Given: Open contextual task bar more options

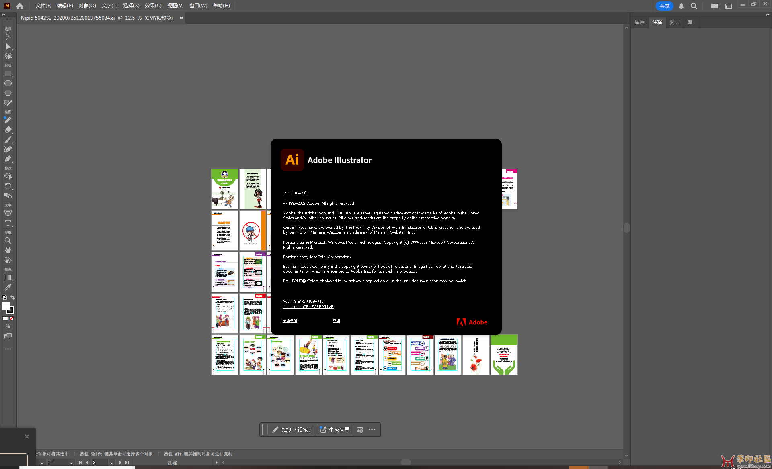Looking at the screenshot, I should pyautogui.click(x=372, y=430).
